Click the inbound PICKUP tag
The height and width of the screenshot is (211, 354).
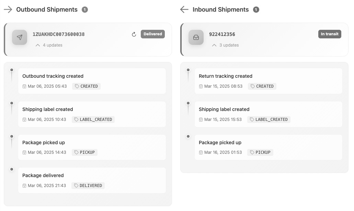(x=260, y=152)
